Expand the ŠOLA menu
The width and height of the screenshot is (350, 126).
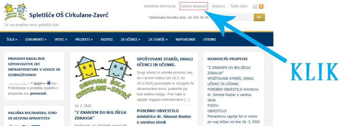coord(12,40)
